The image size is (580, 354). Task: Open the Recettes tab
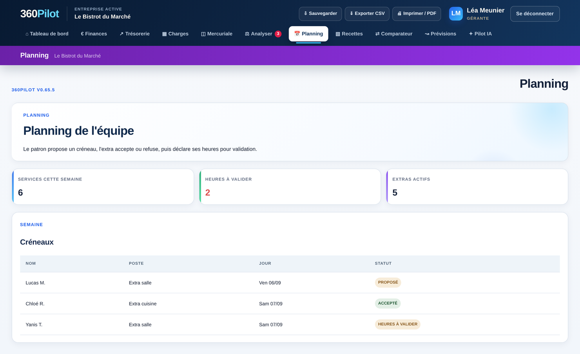pyautogui.click(x=349, y=34)
